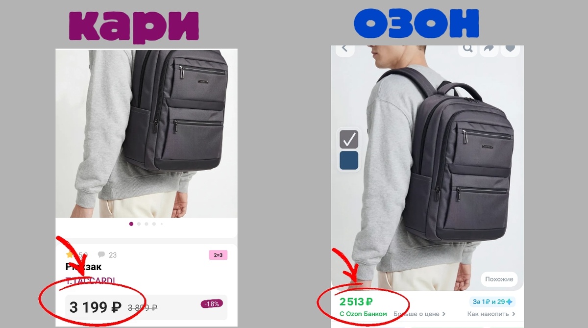Add to favorites with the heart icon

point(511,48)
